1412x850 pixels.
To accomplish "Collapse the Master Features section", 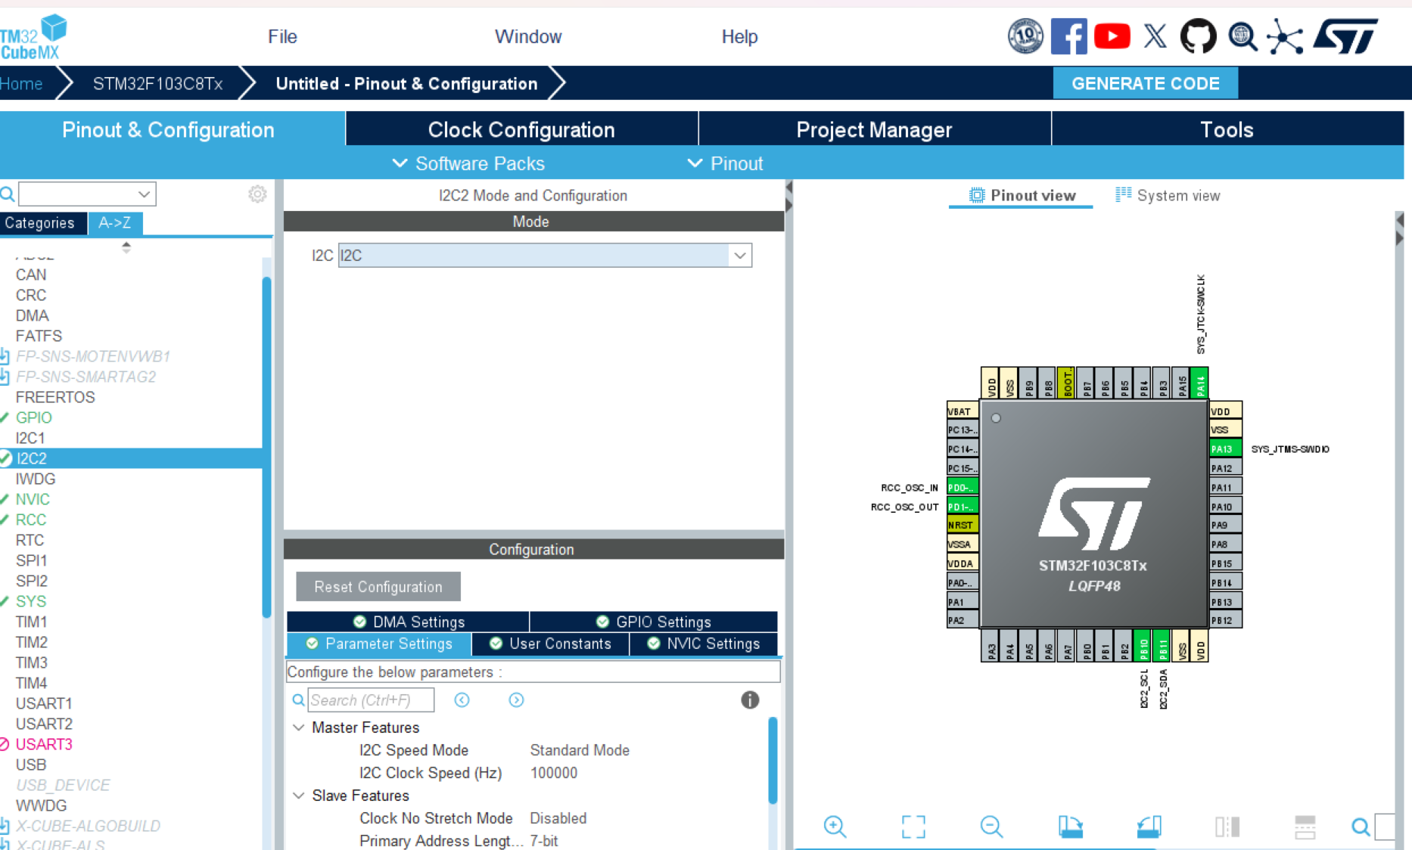I will coord(298,727).
